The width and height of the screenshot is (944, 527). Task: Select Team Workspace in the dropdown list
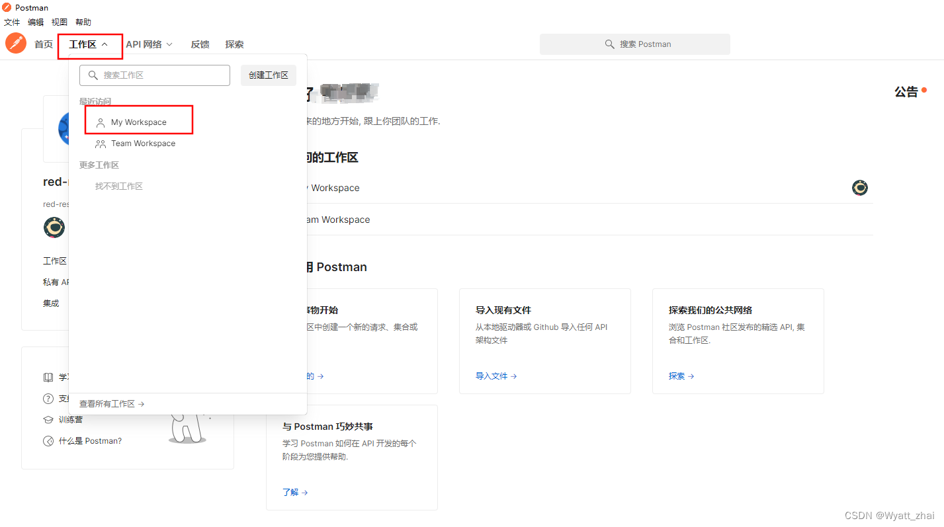(x=143, y=143)
